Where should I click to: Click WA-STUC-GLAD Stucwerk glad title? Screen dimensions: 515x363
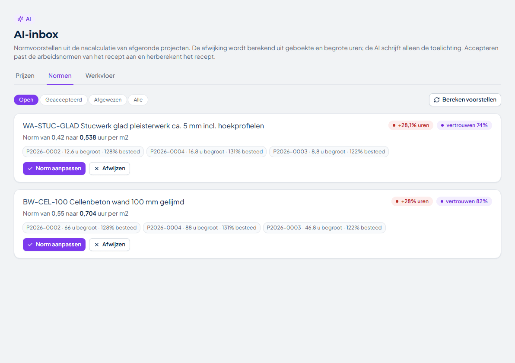(143, 126)
